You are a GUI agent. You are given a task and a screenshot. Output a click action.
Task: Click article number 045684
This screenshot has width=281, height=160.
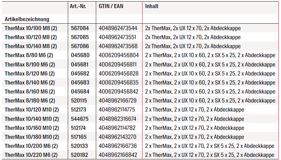80,92
